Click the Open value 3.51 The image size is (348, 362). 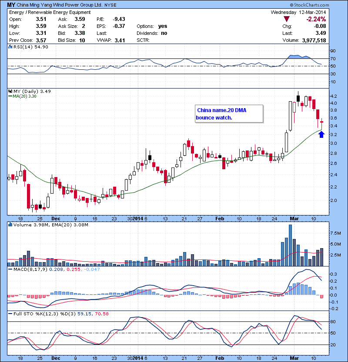point(41,19)
